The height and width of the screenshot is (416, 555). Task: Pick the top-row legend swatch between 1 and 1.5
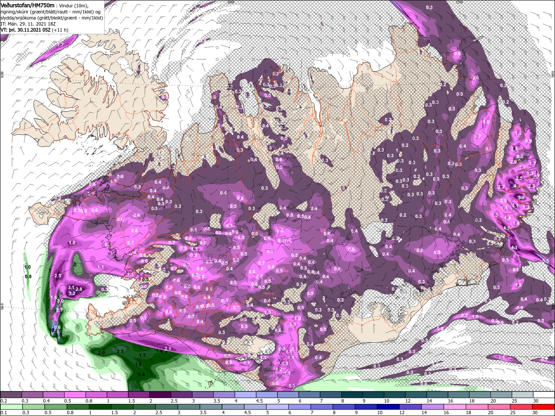pyautogui.click(x=118, y=395)
